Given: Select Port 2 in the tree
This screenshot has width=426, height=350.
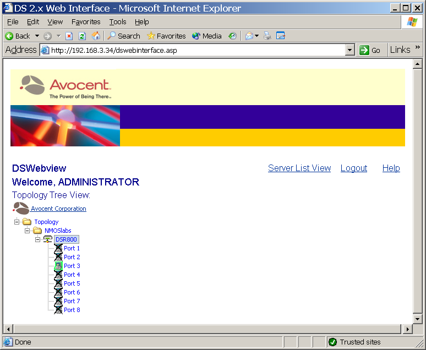Looking at the screenshot, I should pyautogui.click(x=72, y=257).
